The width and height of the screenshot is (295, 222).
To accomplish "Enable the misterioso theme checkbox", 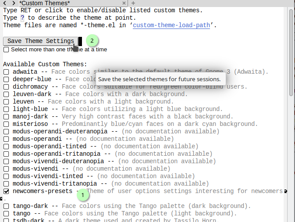I will tap(6, 124).
